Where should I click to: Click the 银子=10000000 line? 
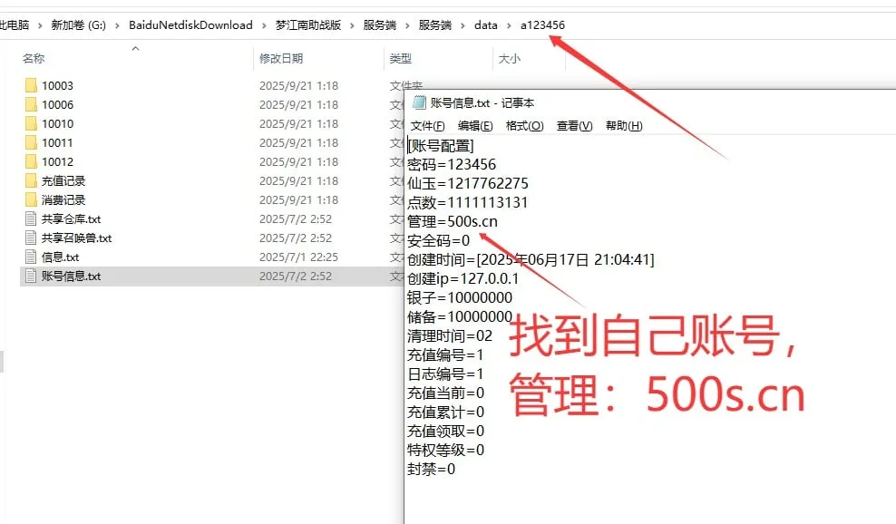tap(460, 297)
